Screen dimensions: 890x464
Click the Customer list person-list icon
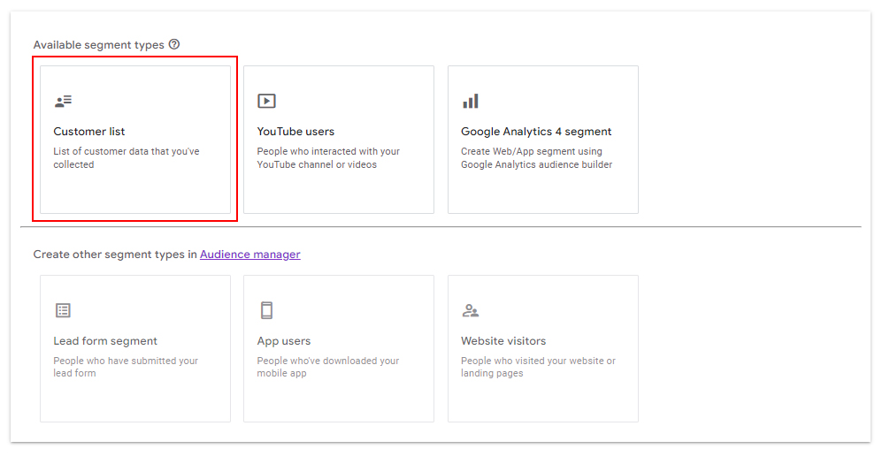63,101
